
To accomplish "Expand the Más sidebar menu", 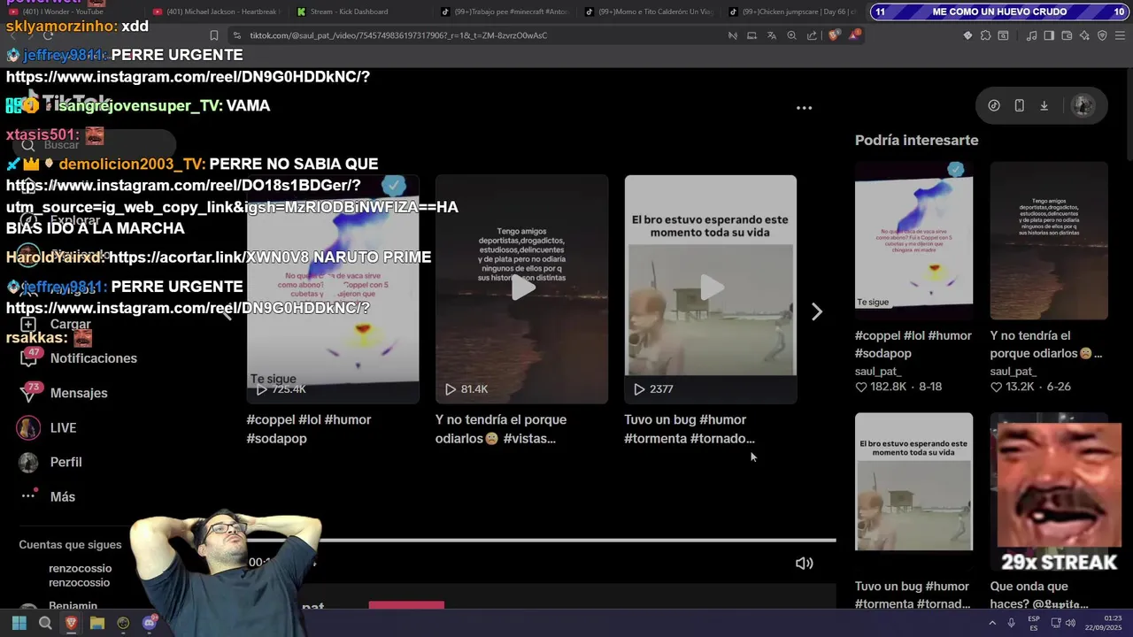I will click(48, 496).
